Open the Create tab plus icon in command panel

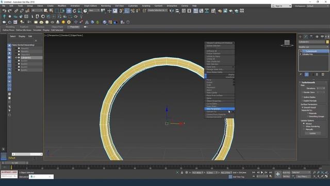pos(300,37)
